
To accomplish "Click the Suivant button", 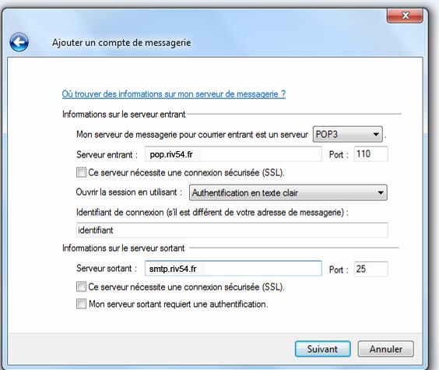I will click(322, 349).
